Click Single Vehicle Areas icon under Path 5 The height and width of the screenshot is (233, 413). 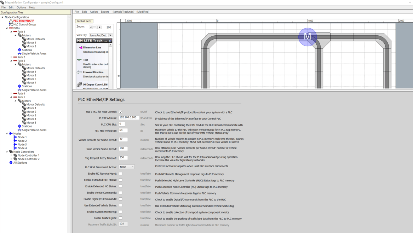pos(19,130)
